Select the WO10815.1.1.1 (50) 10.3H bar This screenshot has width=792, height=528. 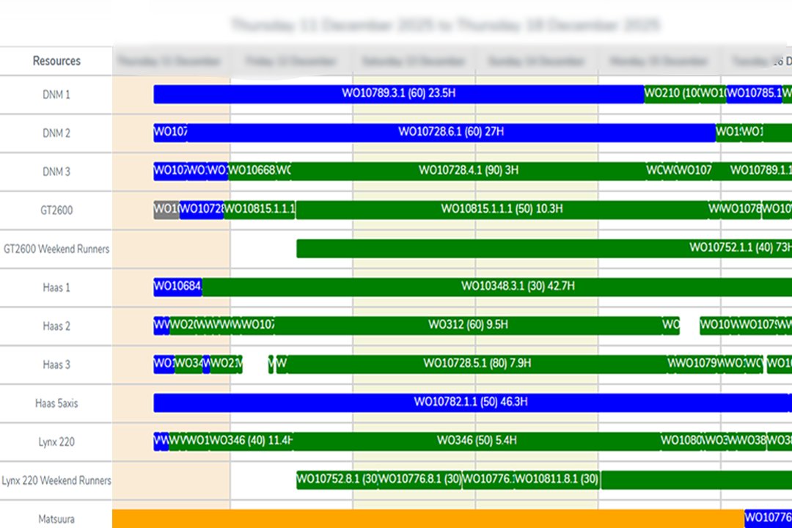(x=502, y=210)
